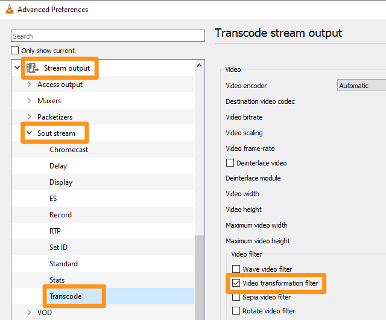Expand the Access output node
This screenshot has height=320, width=386.
[29, 85]
